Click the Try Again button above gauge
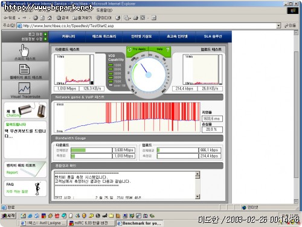302x227 pixels. (137, 49)
